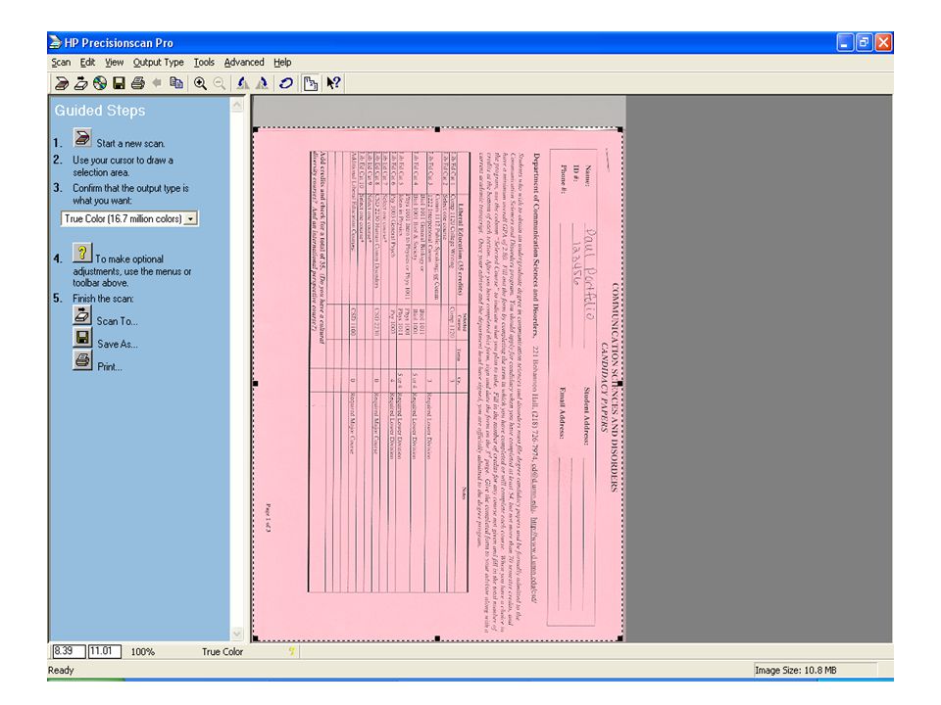This screenshot has height=705, width=941.
Task: Zoom in with the magnifier plus icon
Action: 200,83
